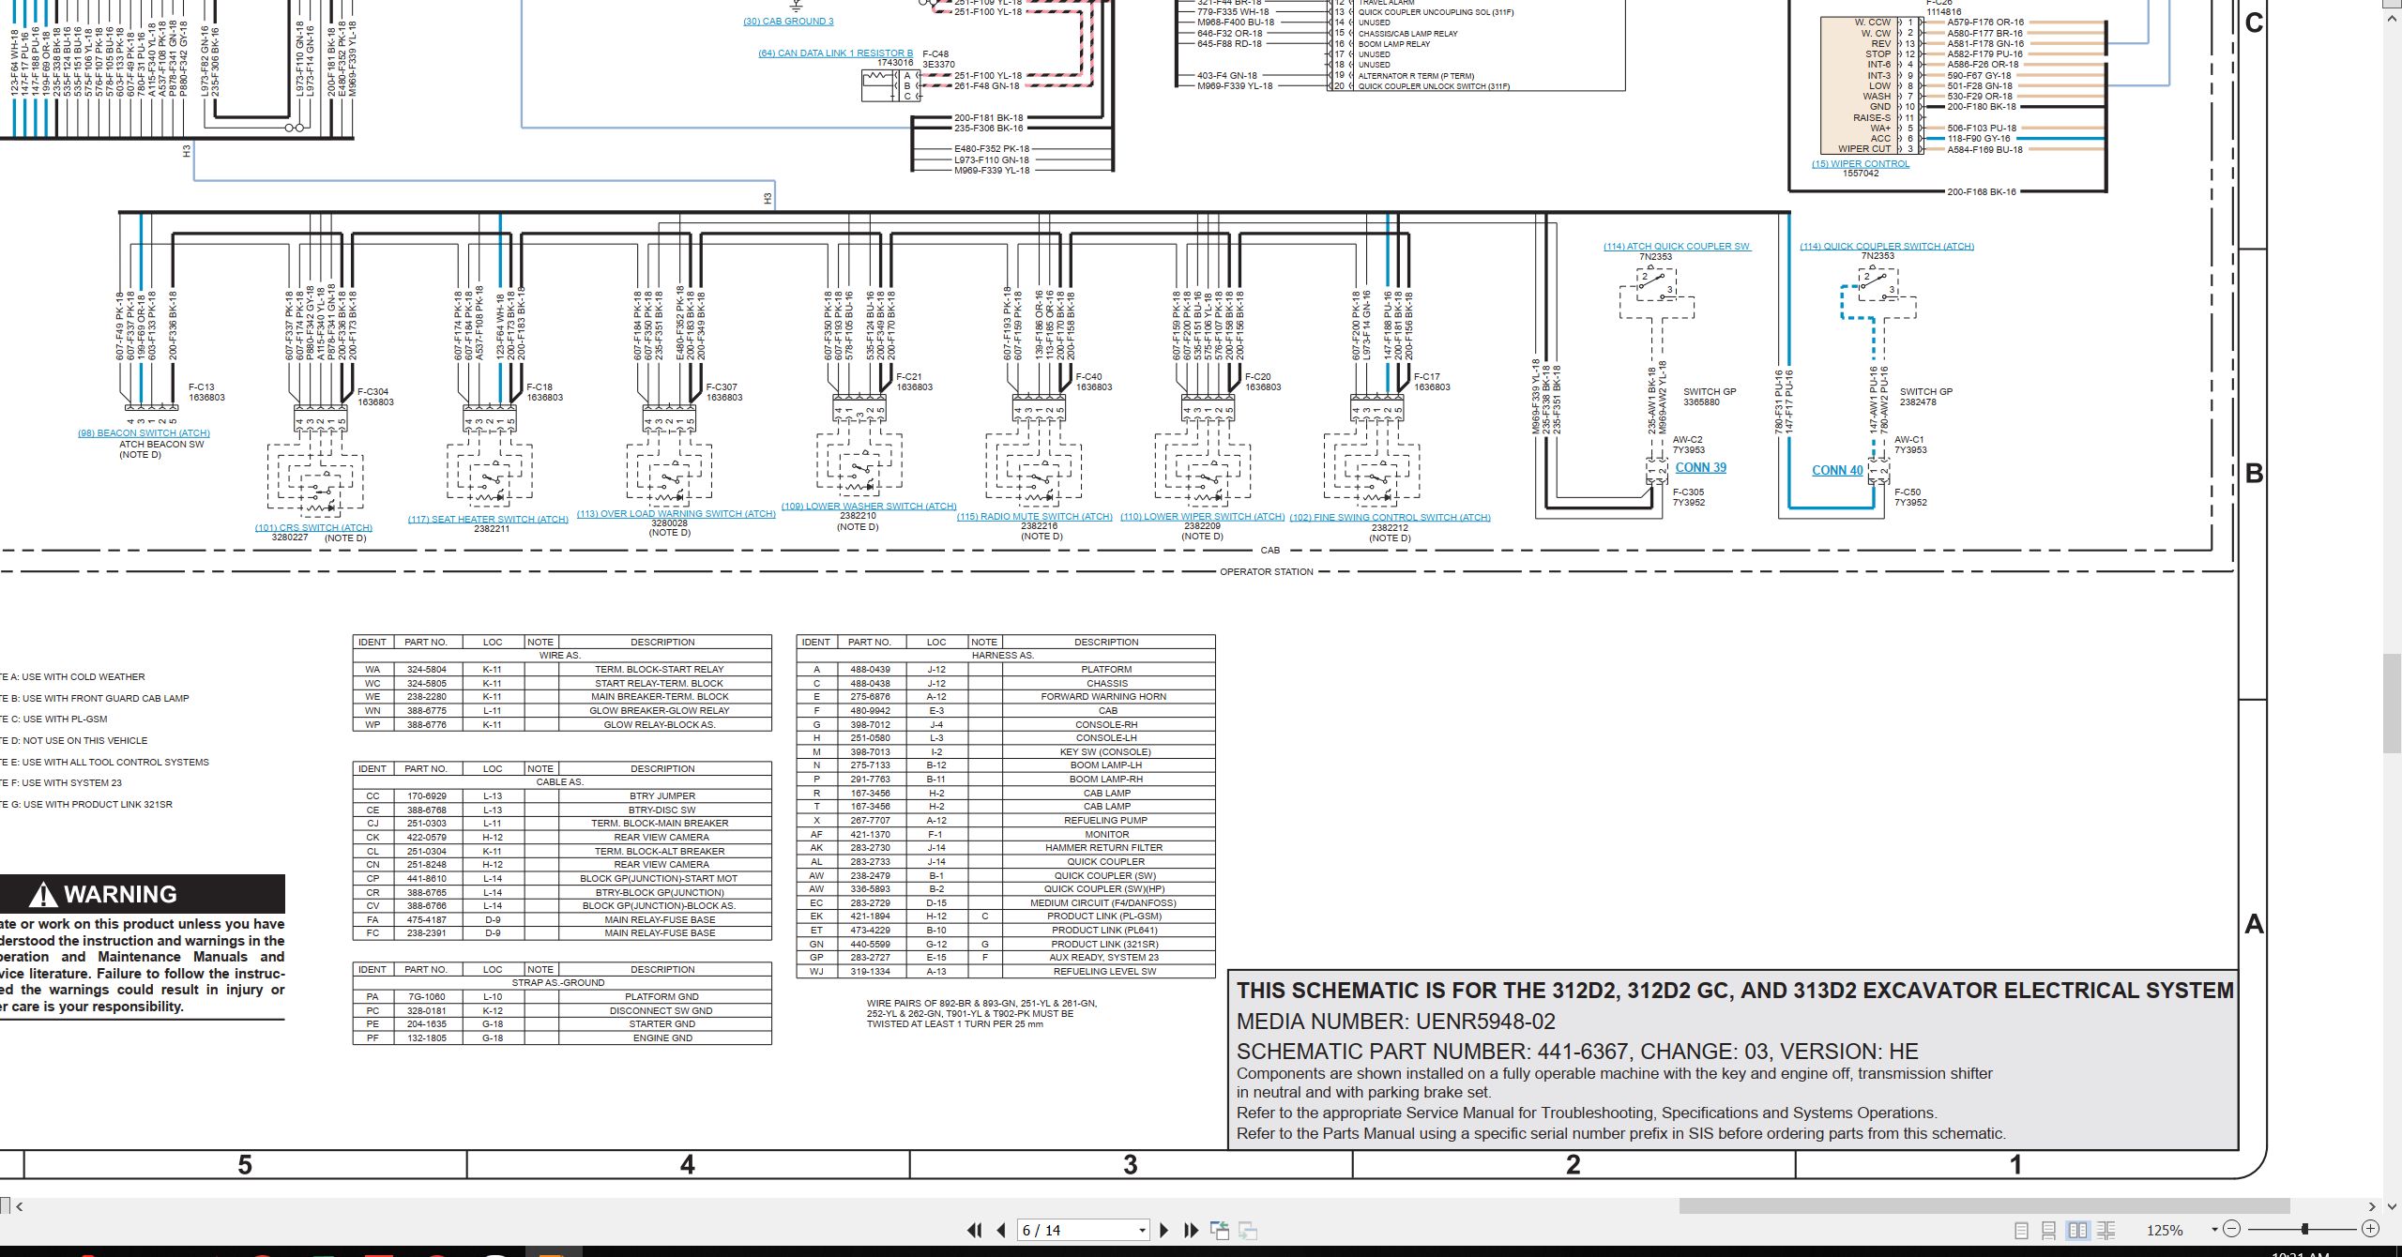Click the 'SCHEMATIC PART NUMBER: 441-6367' line
The height and width of the screenshot is (1257, 2402).
[1576, 1052]
